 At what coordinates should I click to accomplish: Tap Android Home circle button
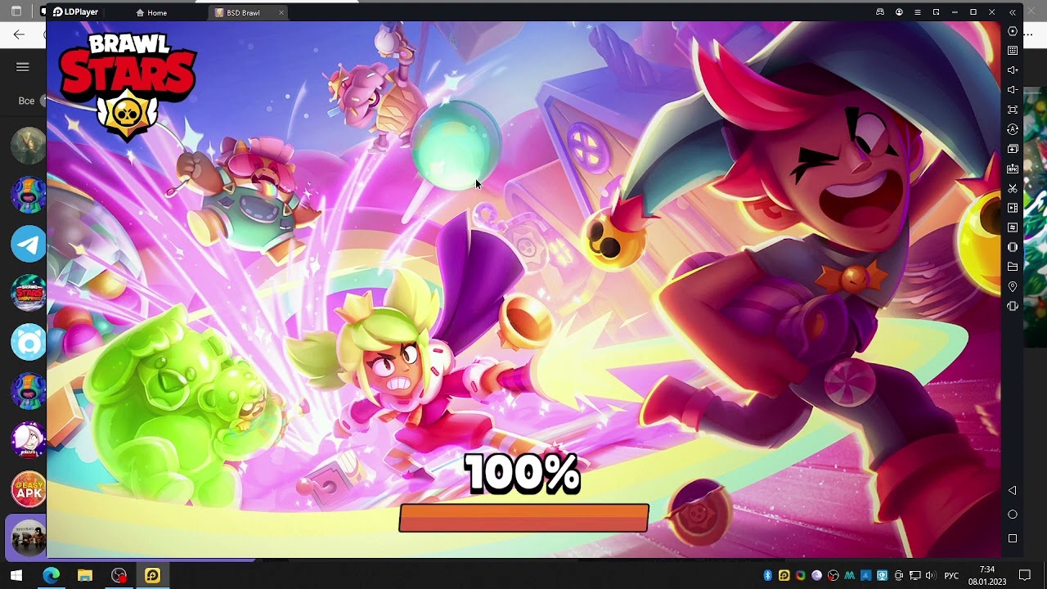[x=1013, y=515]
